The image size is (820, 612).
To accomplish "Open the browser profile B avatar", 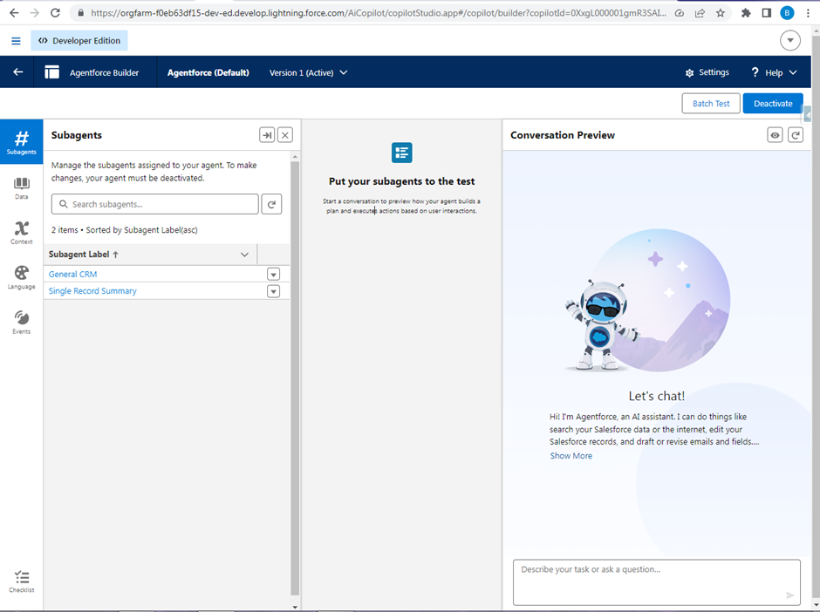I will click(x=787, y=13).
